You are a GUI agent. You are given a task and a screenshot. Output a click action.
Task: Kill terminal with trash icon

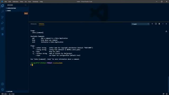pos(159,24)
